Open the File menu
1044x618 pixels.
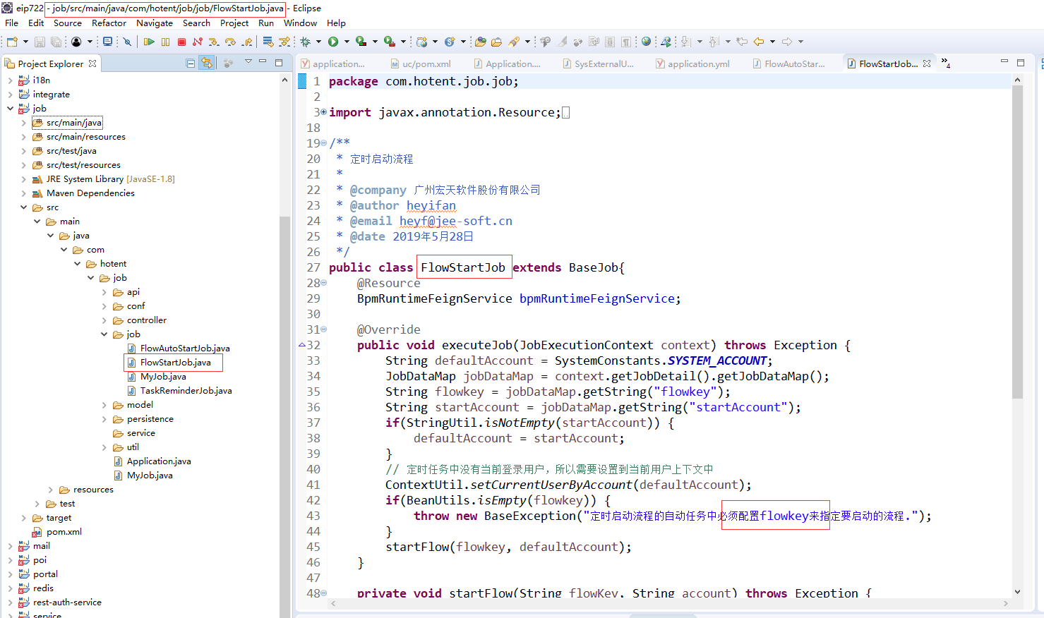pos(12,23)
